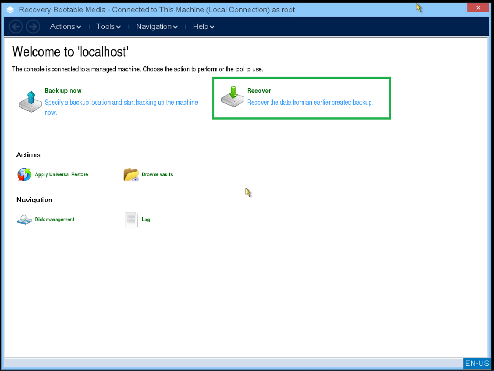Expand the Actions menu dropdown

(79, 26)
